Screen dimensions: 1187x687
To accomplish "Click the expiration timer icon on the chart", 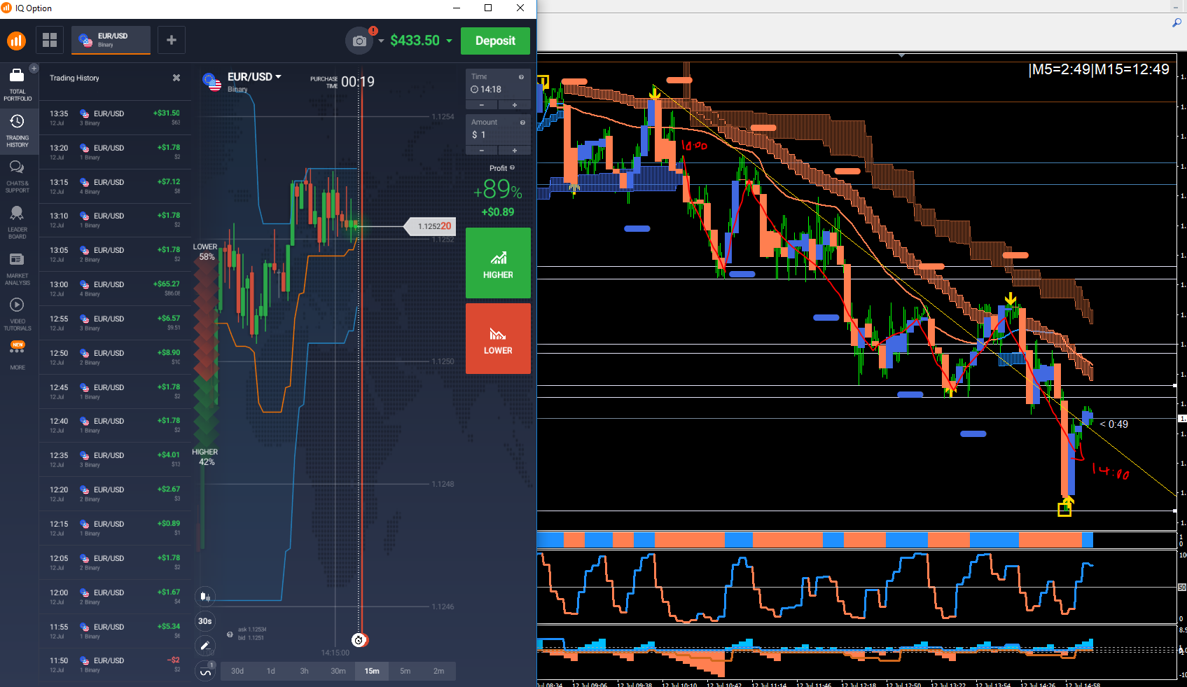I will click(359, 640).
